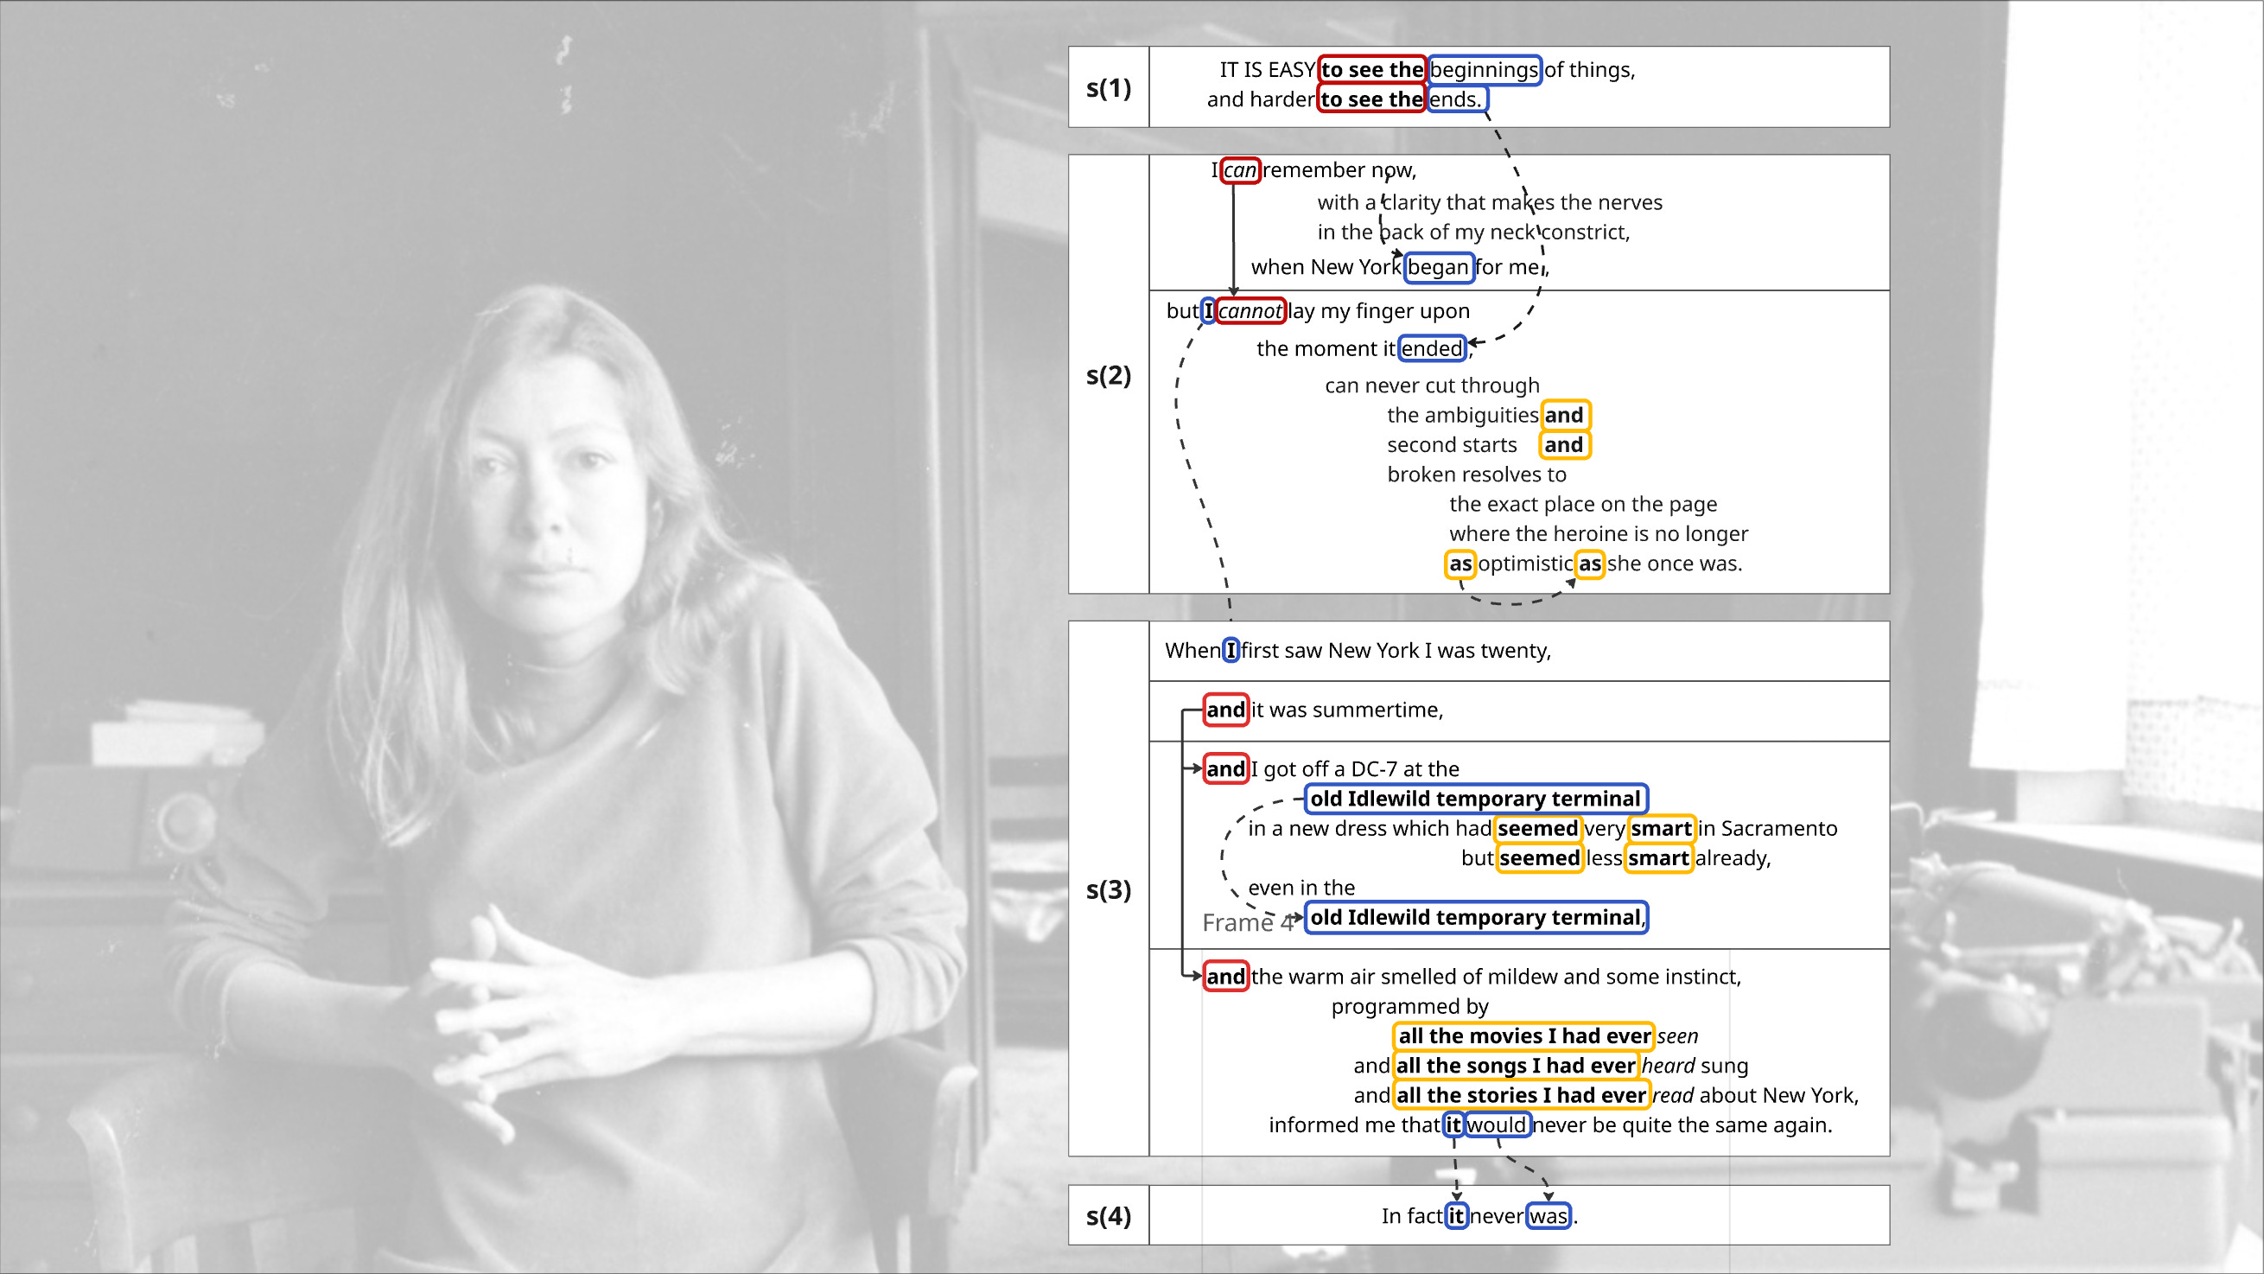
Task: Select the blue-boxed word 'ends.'
Action: click(1456, 100)
